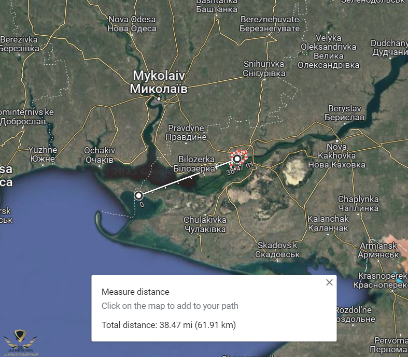
Task: Click the Mykolaiv city dot marker
Action: click(x=159, y=98)
